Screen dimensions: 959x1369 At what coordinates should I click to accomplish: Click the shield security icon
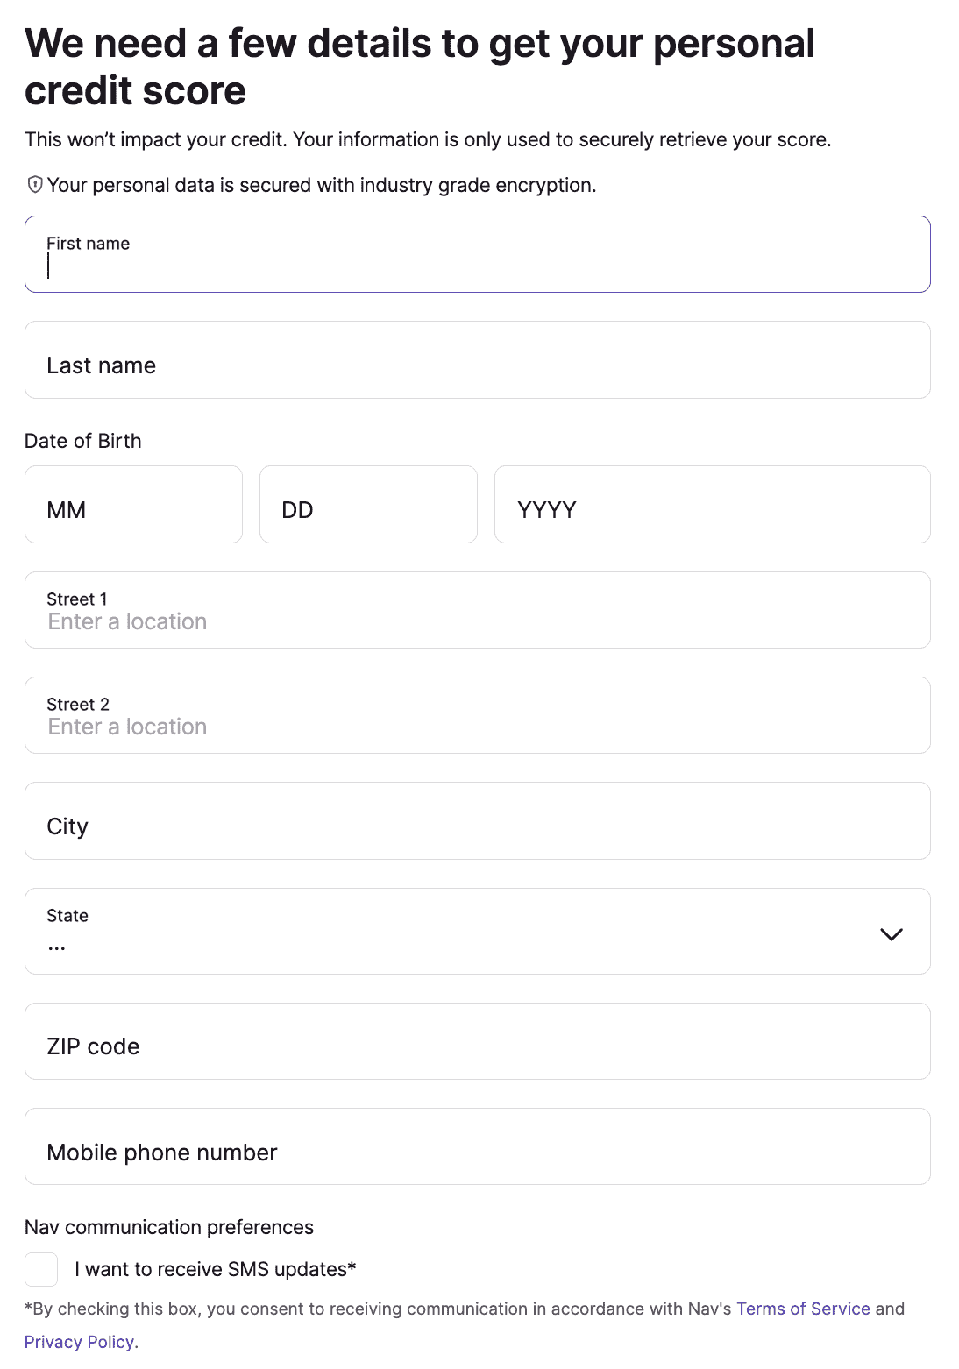(35, 185)
